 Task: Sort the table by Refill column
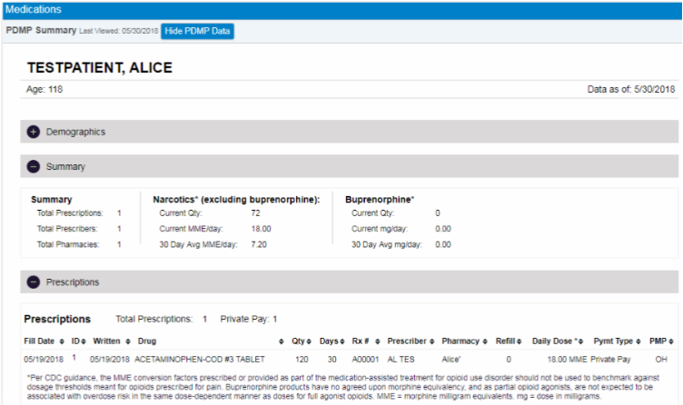[508, 341]
